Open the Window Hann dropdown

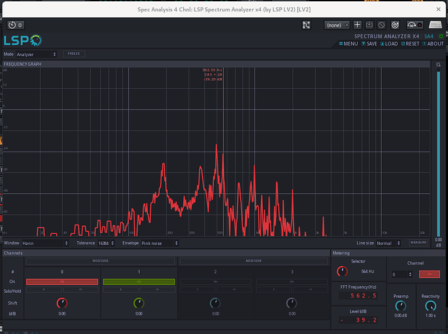point(46,243)
